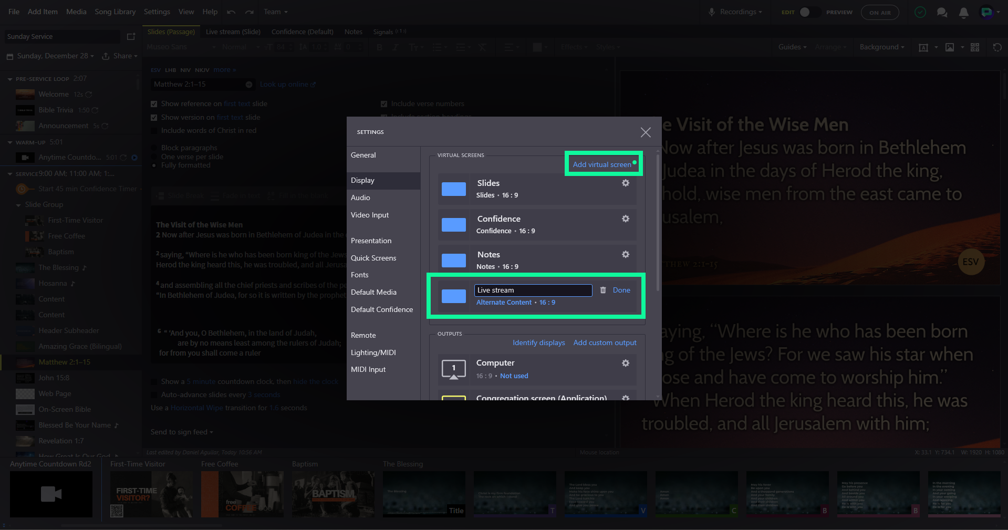Viewport: 1008px width, 530px height.
Task: Click the microphone Recordings icon
Action: tap(712, 12)
